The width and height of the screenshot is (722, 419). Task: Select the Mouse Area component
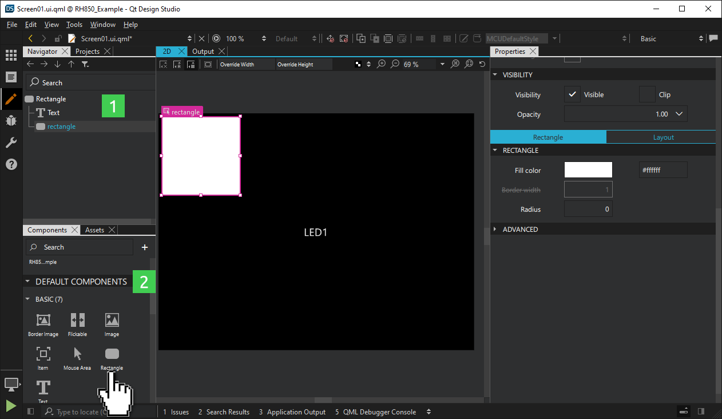(x=77, y=359)
